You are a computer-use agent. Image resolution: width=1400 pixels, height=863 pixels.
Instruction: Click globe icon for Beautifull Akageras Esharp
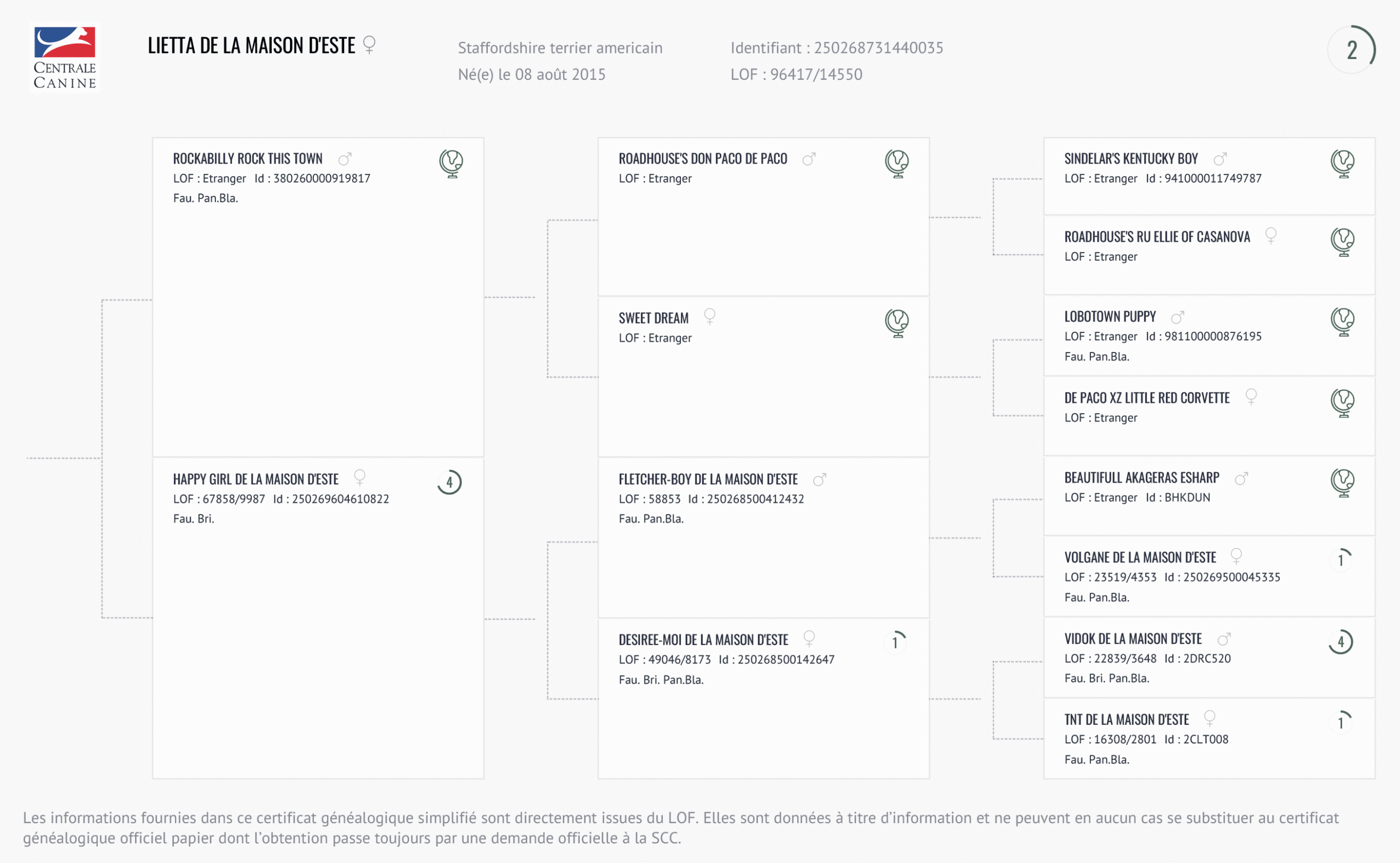tap(1343, 483)
